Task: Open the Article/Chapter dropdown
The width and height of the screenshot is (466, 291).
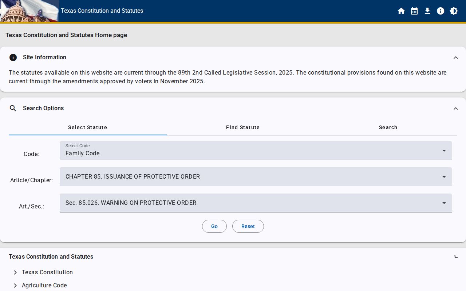Action: [256, 177]
